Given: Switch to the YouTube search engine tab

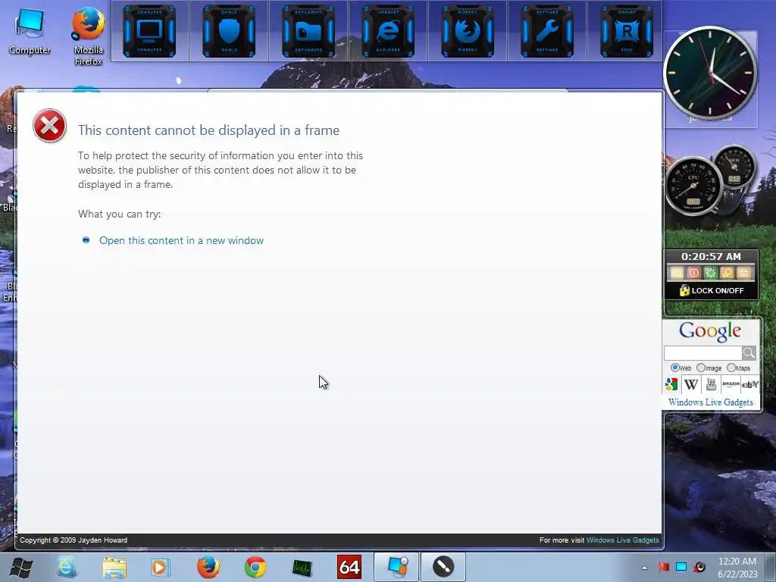Looking at the screenshot, I should (711, 384).
